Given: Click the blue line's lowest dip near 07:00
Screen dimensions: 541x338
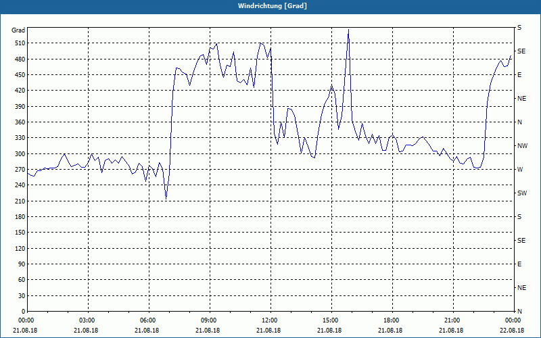Looking at the screenshot, I should click(166, 199).
